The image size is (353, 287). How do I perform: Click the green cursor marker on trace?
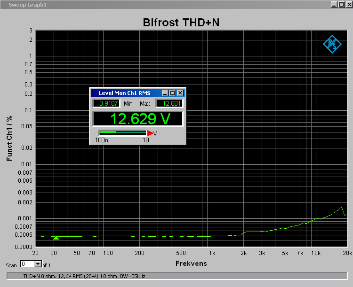point(56,238)
